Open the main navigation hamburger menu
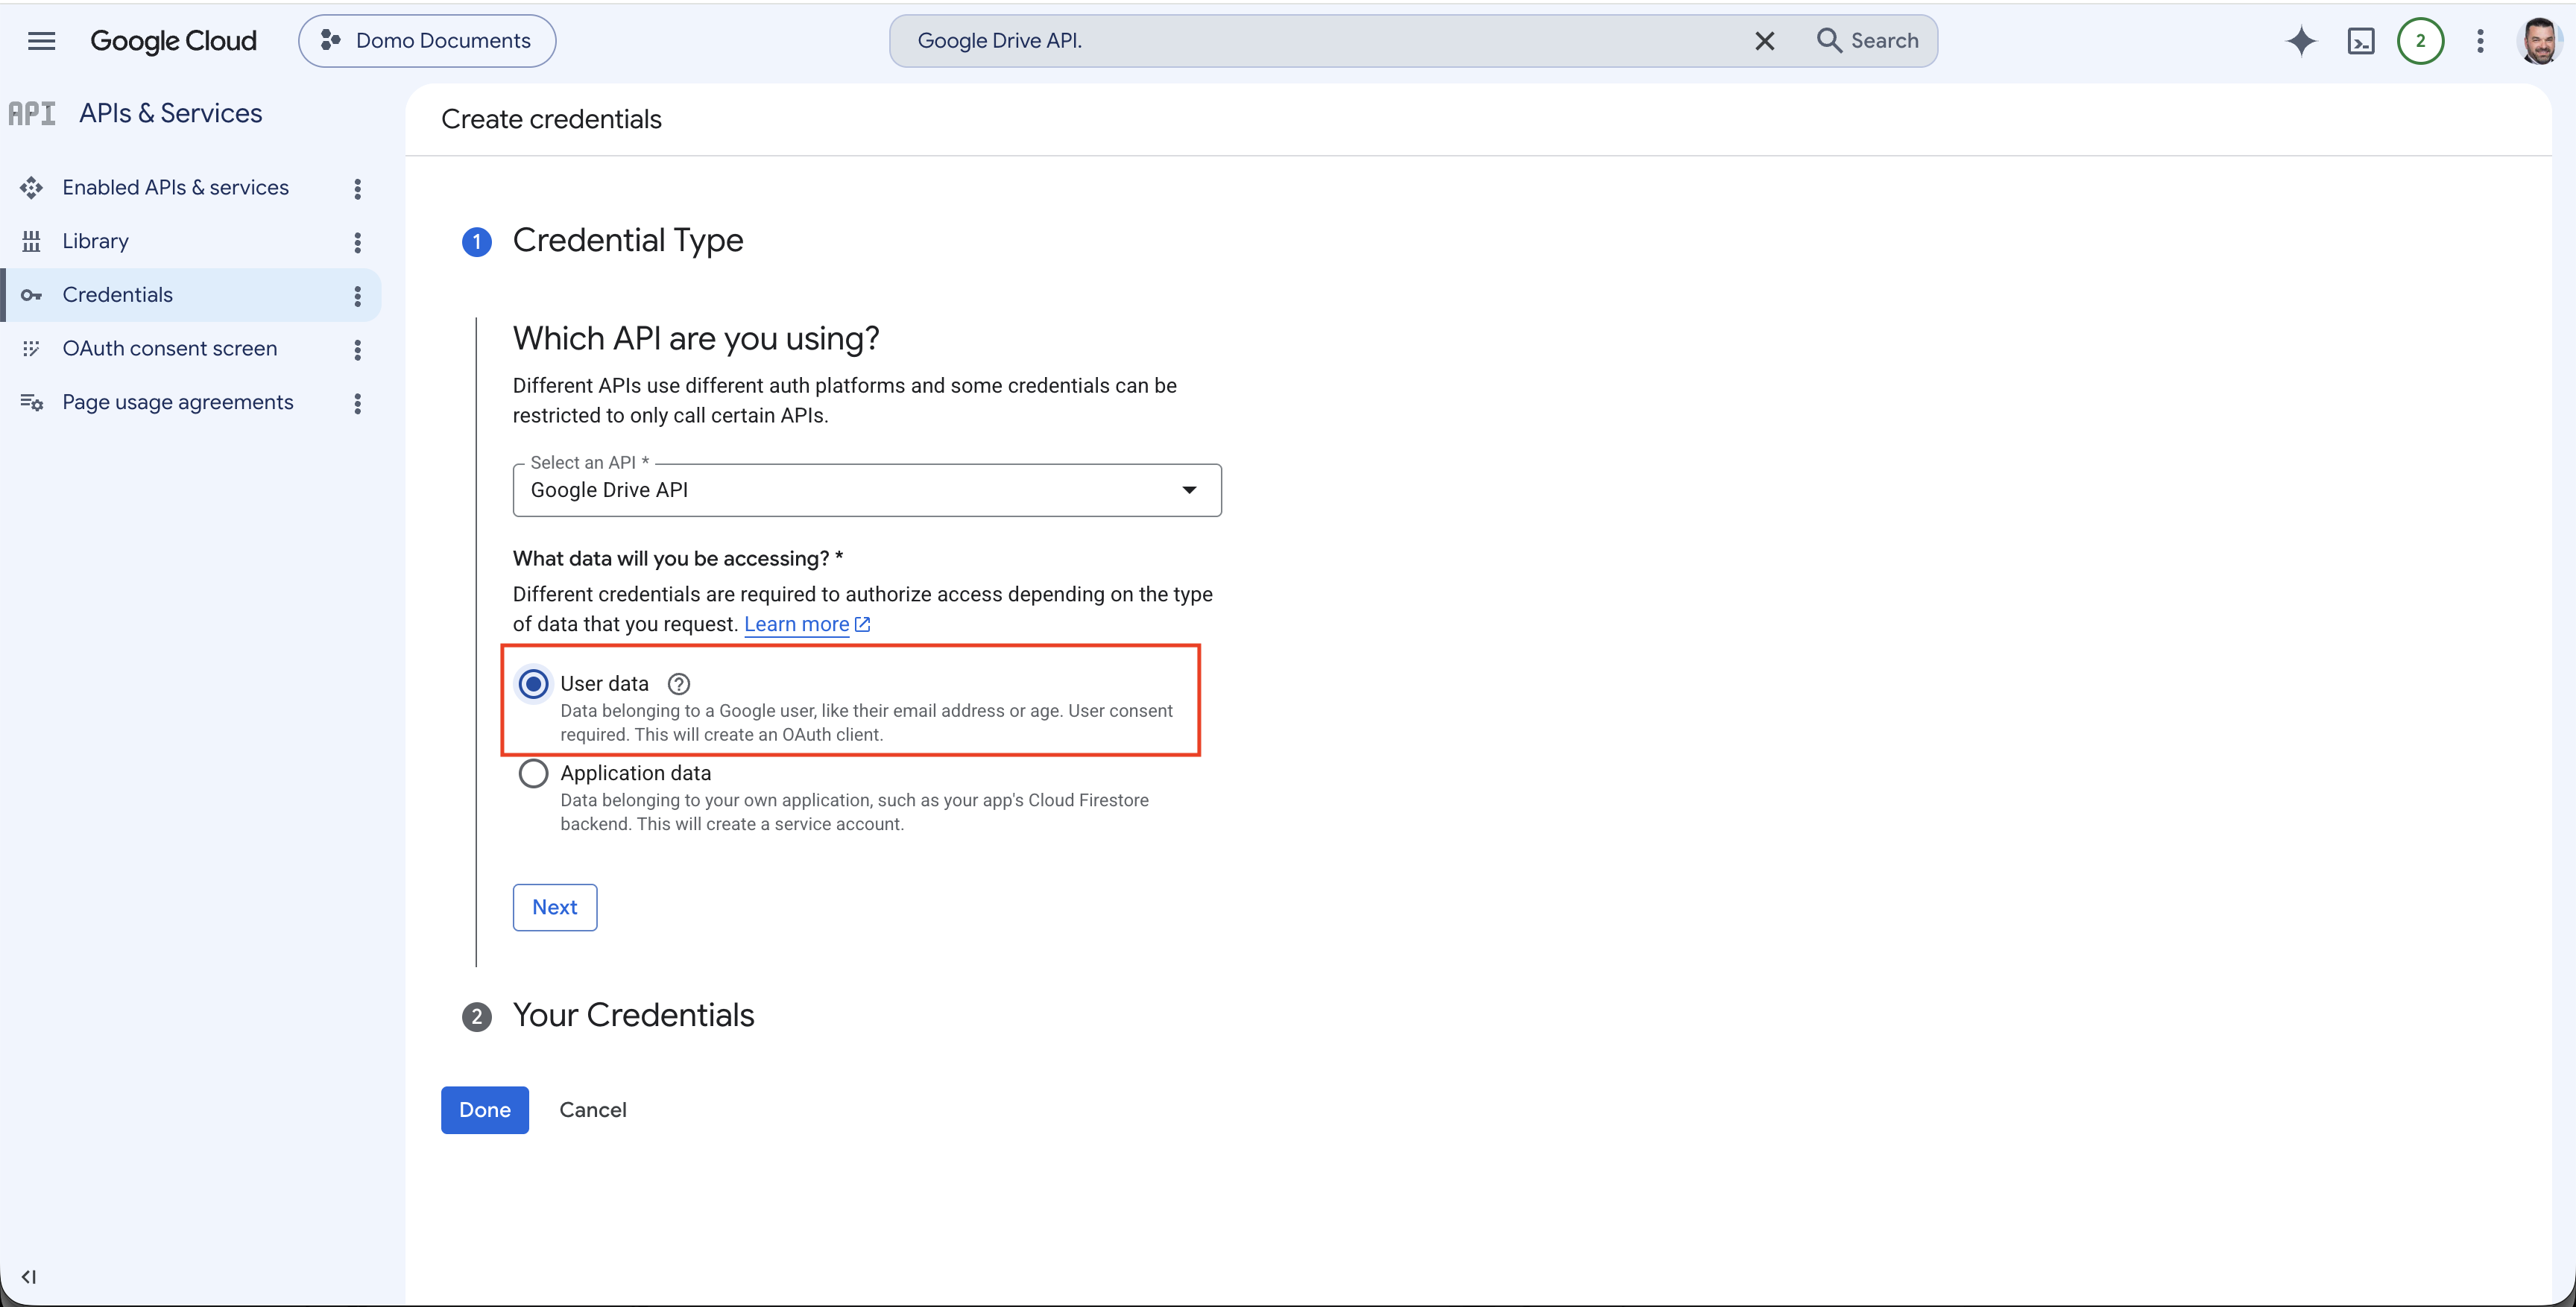Viewport: 2576px width, 1307px height. (41, 41)
